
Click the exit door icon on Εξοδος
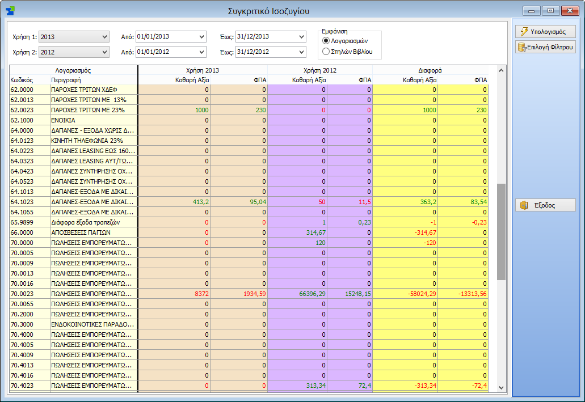[x=524, y=205]
